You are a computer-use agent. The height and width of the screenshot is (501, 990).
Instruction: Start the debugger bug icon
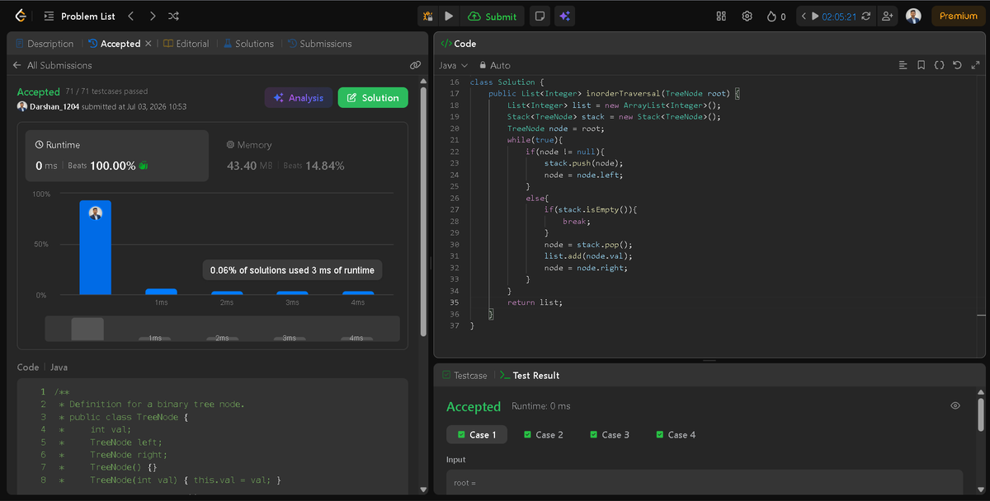click(427, 16)
